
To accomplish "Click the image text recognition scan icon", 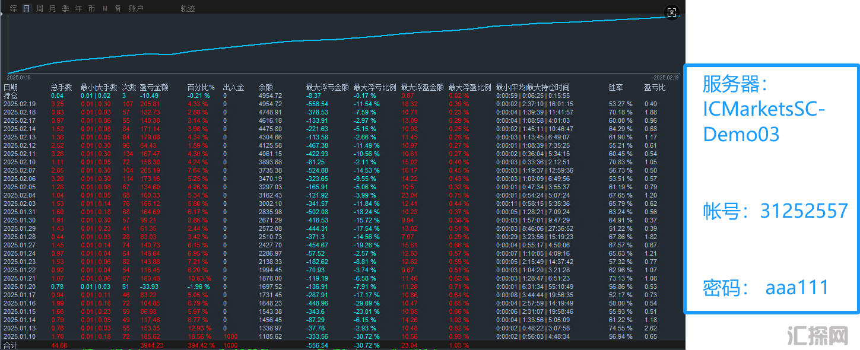I will tap(671, 12).
